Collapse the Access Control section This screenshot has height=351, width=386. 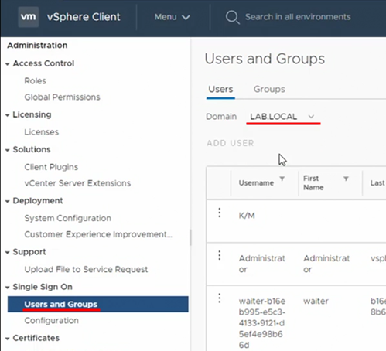(x=7, y=63)
